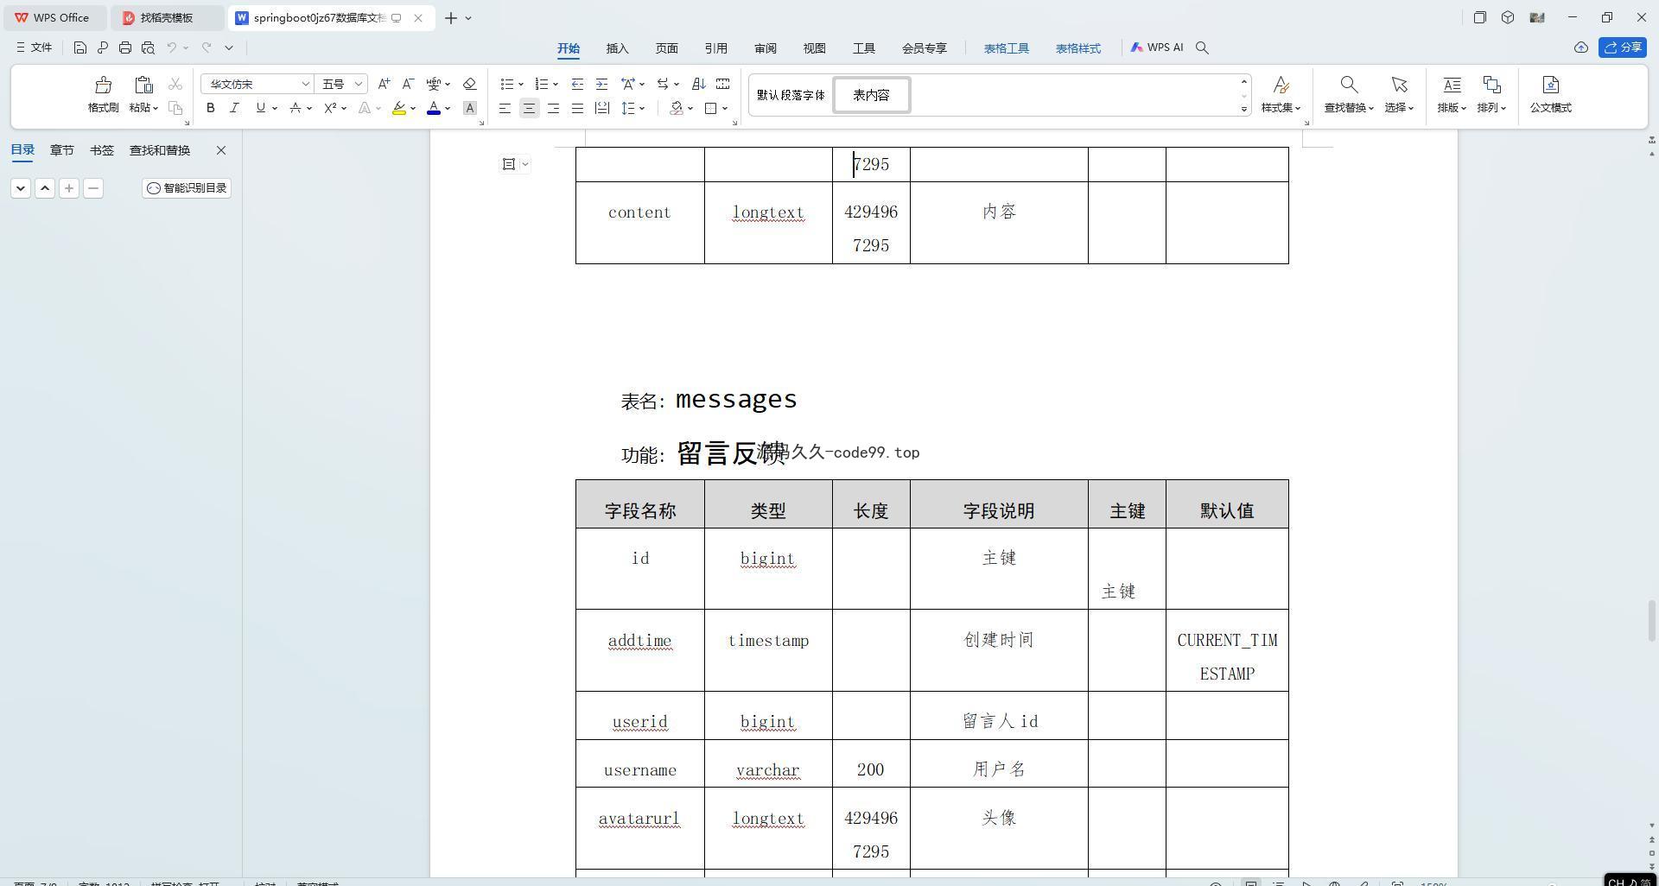Click the Arrange (排列) icon
Image resolution: width=1659 pixels, height=886 pixels.
[1491, 85]
